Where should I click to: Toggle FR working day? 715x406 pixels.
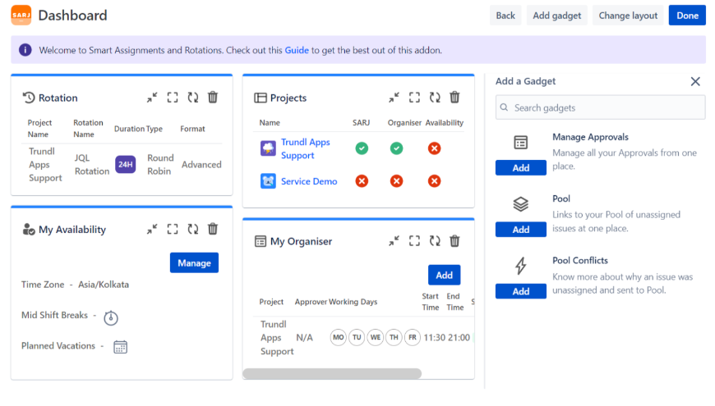point(413,337)
